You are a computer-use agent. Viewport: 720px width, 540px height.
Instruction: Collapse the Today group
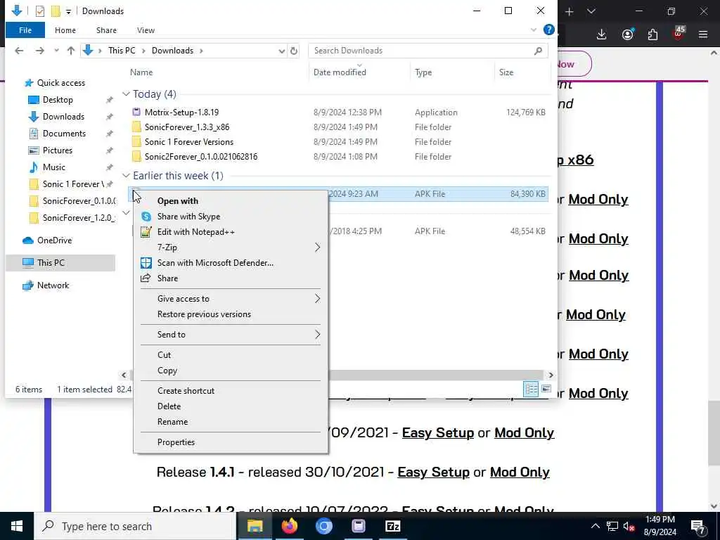click(126, 94)
